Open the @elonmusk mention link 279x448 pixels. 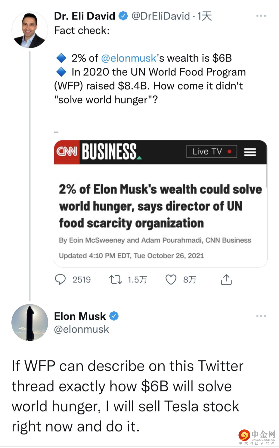click(129, 58)
